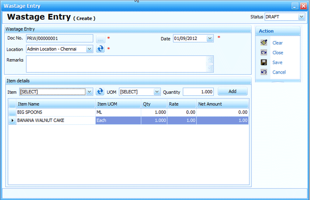The height and width of the screenshot is (200, 310).
Task: Click the Action panel header
Action: click(x=278, y=31)
